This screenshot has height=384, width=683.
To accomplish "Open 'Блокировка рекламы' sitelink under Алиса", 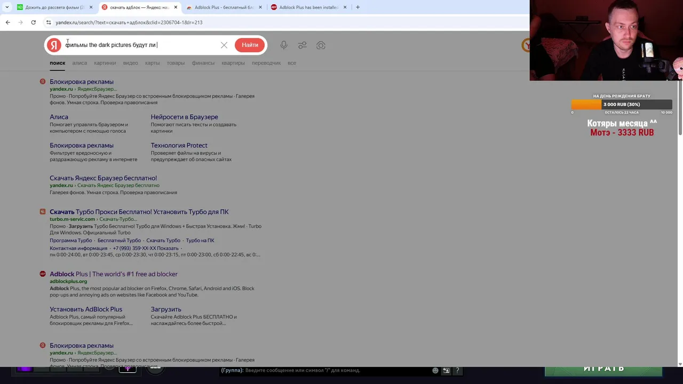I will tap(82, 145).
